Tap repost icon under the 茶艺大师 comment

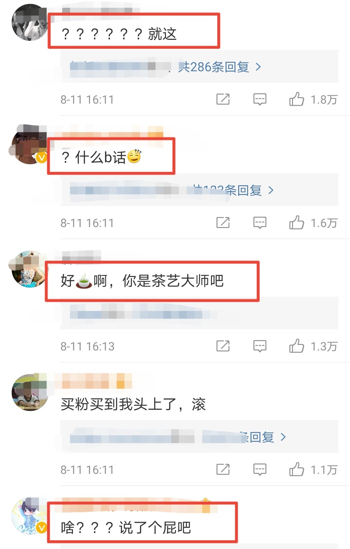coord(223,346)
